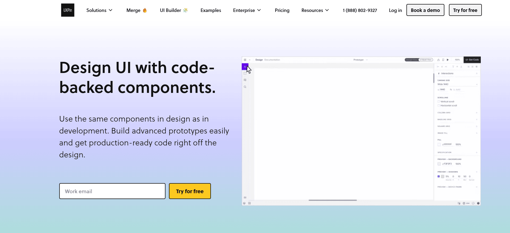Screen dimensions: 510x233
Task: Click the shadow color swatch next to 5%
Action: [443, 176]
